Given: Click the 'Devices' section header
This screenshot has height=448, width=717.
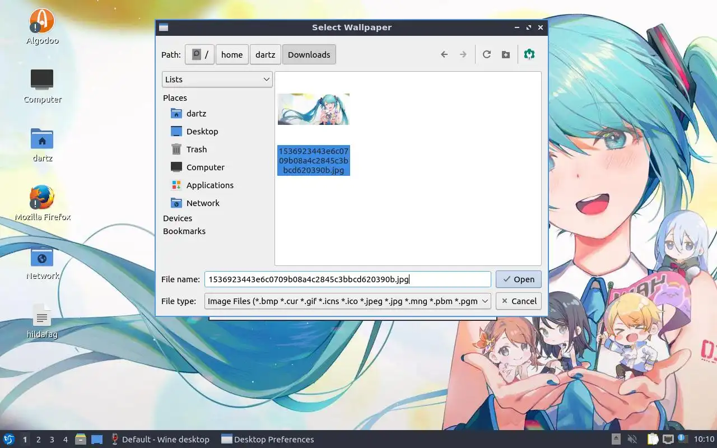Looking at the screenshot, I should point(178,218).
